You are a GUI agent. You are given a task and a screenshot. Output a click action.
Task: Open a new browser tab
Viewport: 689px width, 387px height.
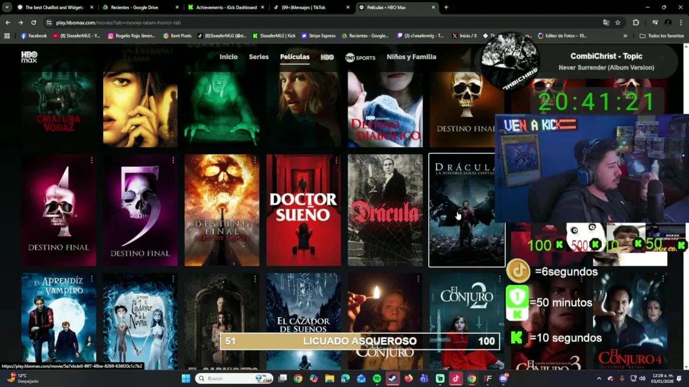tap(446, 8)
